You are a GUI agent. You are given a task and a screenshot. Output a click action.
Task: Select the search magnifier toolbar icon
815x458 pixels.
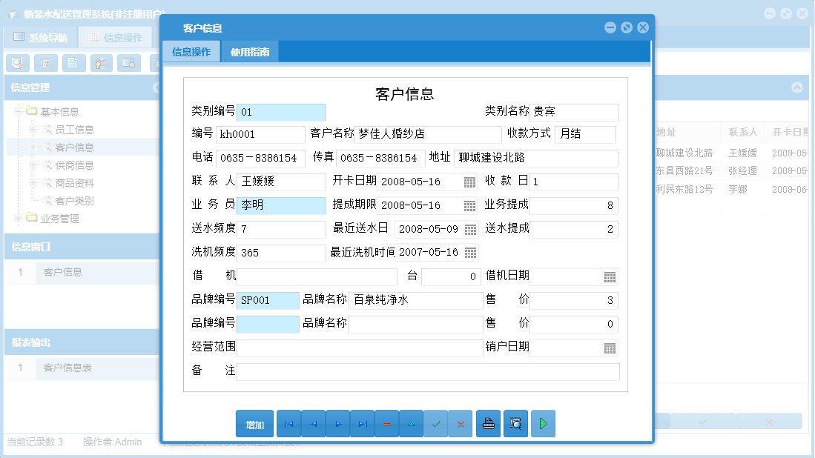tap(16, 63)
